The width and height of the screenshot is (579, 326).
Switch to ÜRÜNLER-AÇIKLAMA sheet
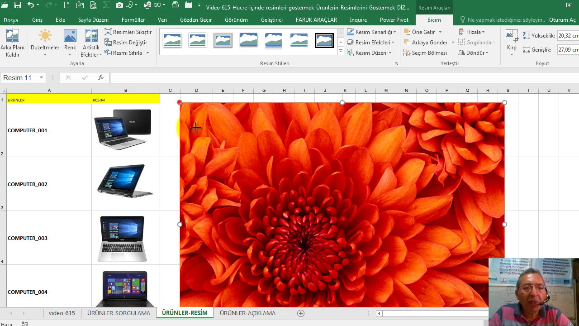[x=247, y=313]
